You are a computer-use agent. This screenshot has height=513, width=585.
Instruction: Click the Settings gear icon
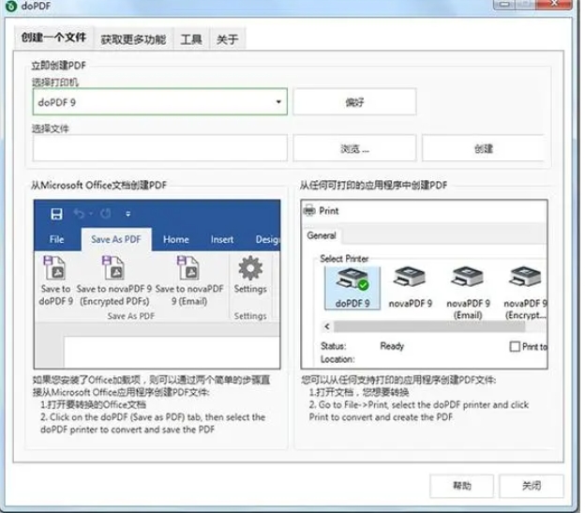[x=250, y=268]
